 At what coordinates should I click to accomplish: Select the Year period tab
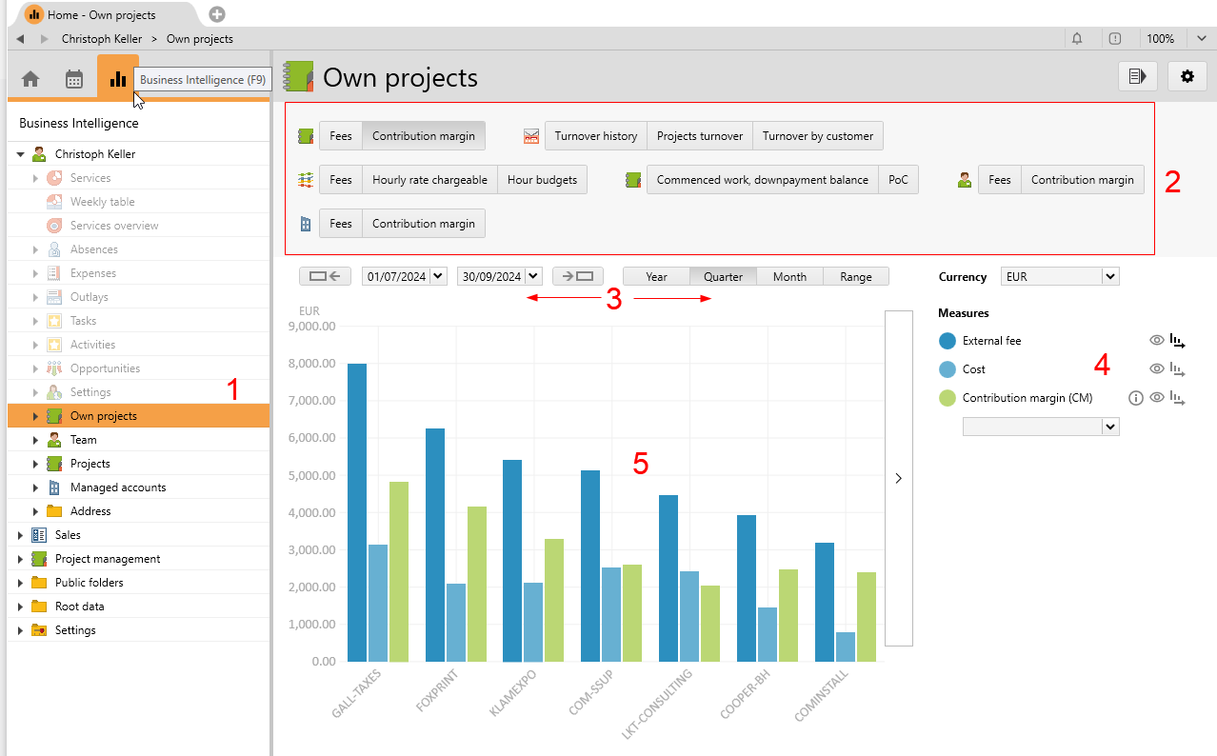point(656,277)
